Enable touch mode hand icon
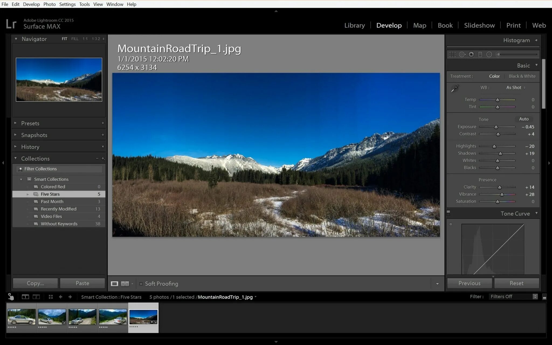This screenshot has height=345, width=552. coord(11,297)
